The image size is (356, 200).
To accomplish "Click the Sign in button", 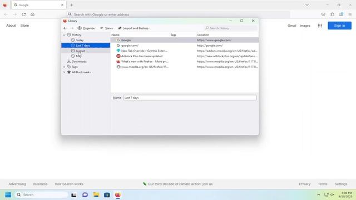I will point(339,26).
